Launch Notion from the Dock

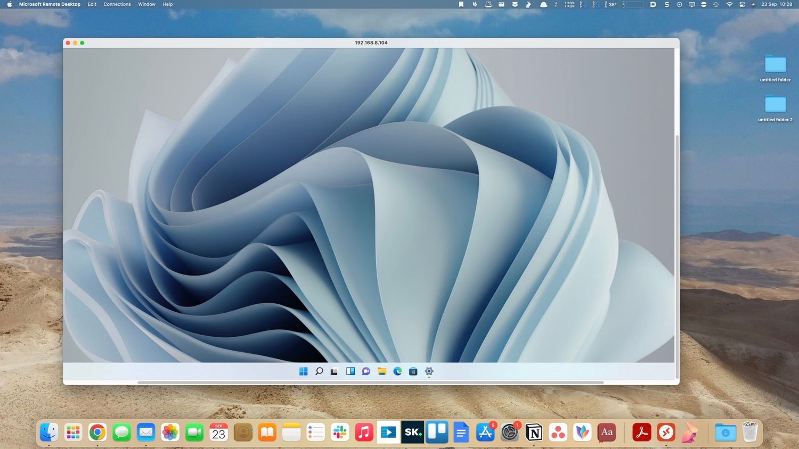(534, 433)
